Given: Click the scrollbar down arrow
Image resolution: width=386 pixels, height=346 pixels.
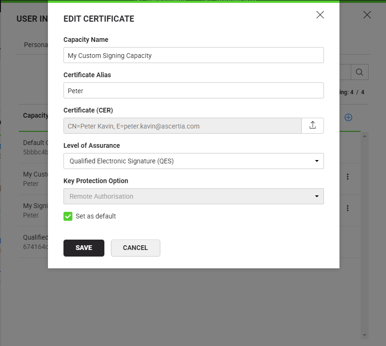Looking at the screenshot, I should 364,336.
